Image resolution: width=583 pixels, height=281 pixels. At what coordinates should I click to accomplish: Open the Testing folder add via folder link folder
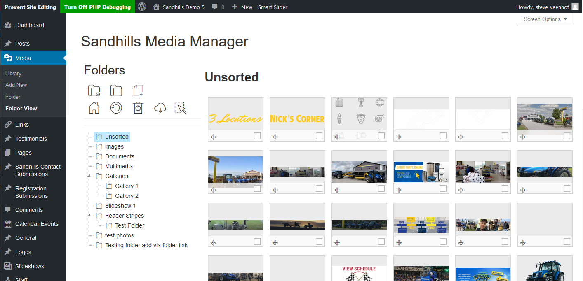(x=142, y=245)
